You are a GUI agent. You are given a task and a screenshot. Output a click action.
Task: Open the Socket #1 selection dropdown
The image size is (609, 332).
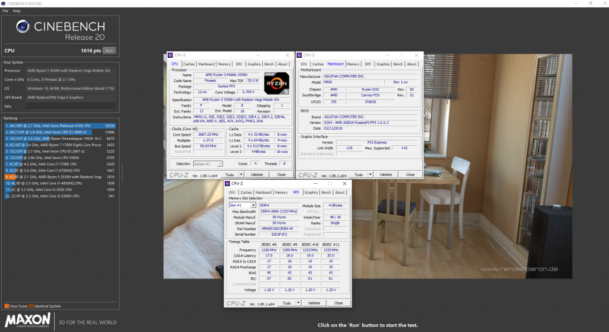(219, 164)
